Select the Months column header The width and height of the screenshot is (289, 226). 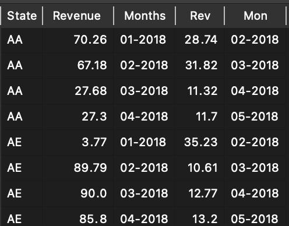point(144,16)
